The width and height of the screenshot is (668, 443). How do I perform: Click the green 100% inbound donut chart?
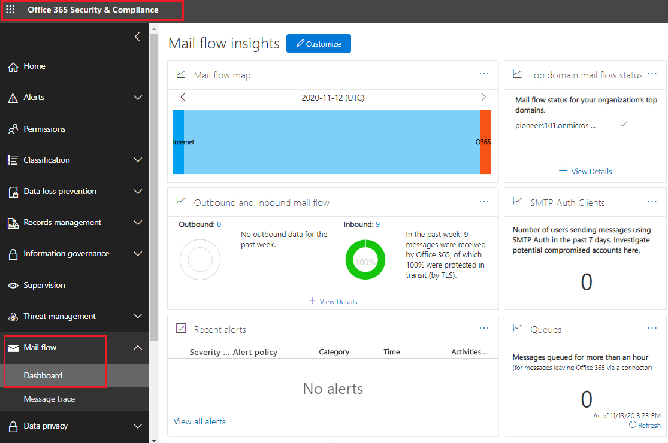coord(365,260)
